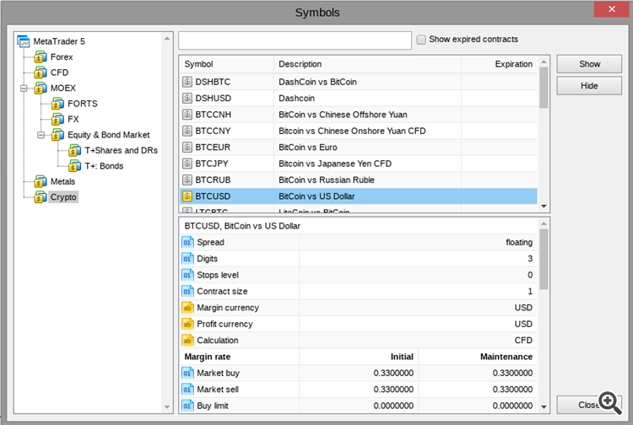Click the FX folder icon
Viewport: 633px width, 425px height.
click(57, 120)
